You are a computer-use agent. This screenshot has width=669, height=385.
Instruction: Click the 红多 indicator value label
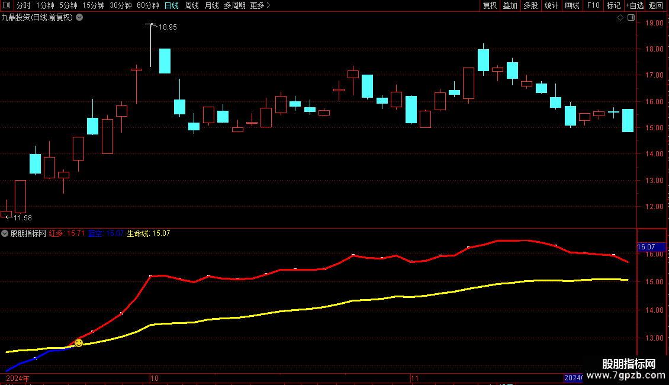66,233
